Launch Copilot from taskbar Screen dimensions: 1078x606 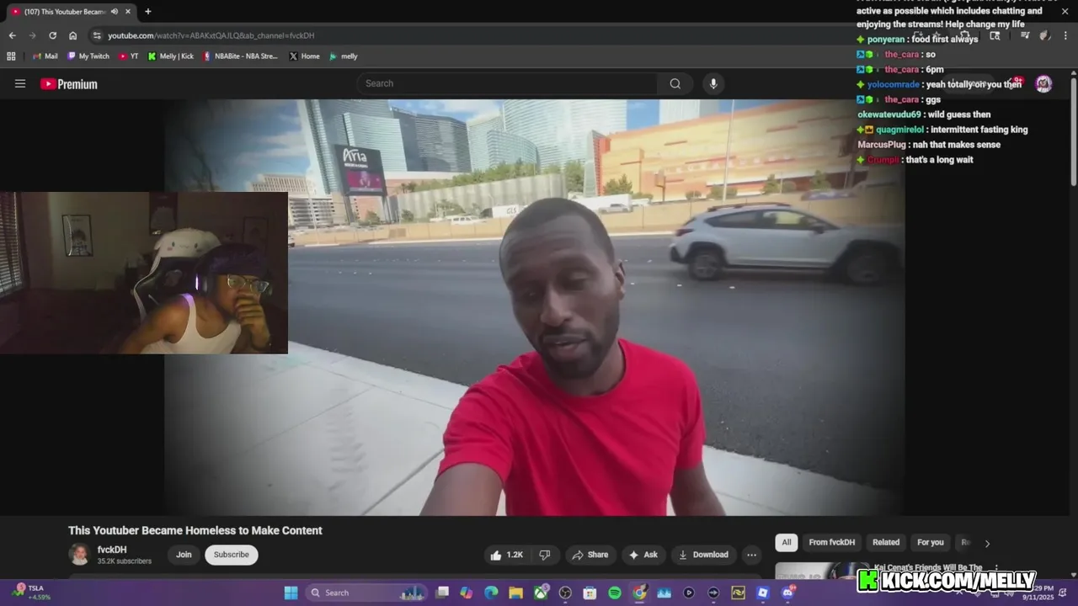click(467, 593)
